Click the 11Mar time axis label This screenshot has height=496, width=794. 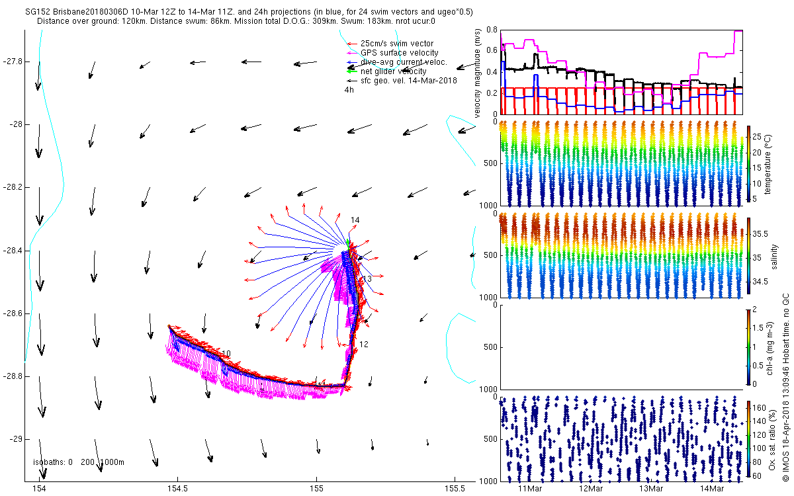coord(531,489)
